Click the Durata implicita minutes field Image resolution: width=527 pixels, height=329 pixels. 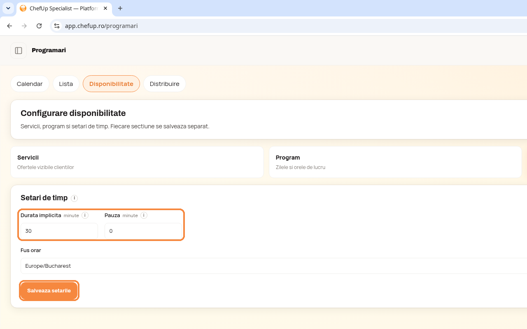(59, 231)
